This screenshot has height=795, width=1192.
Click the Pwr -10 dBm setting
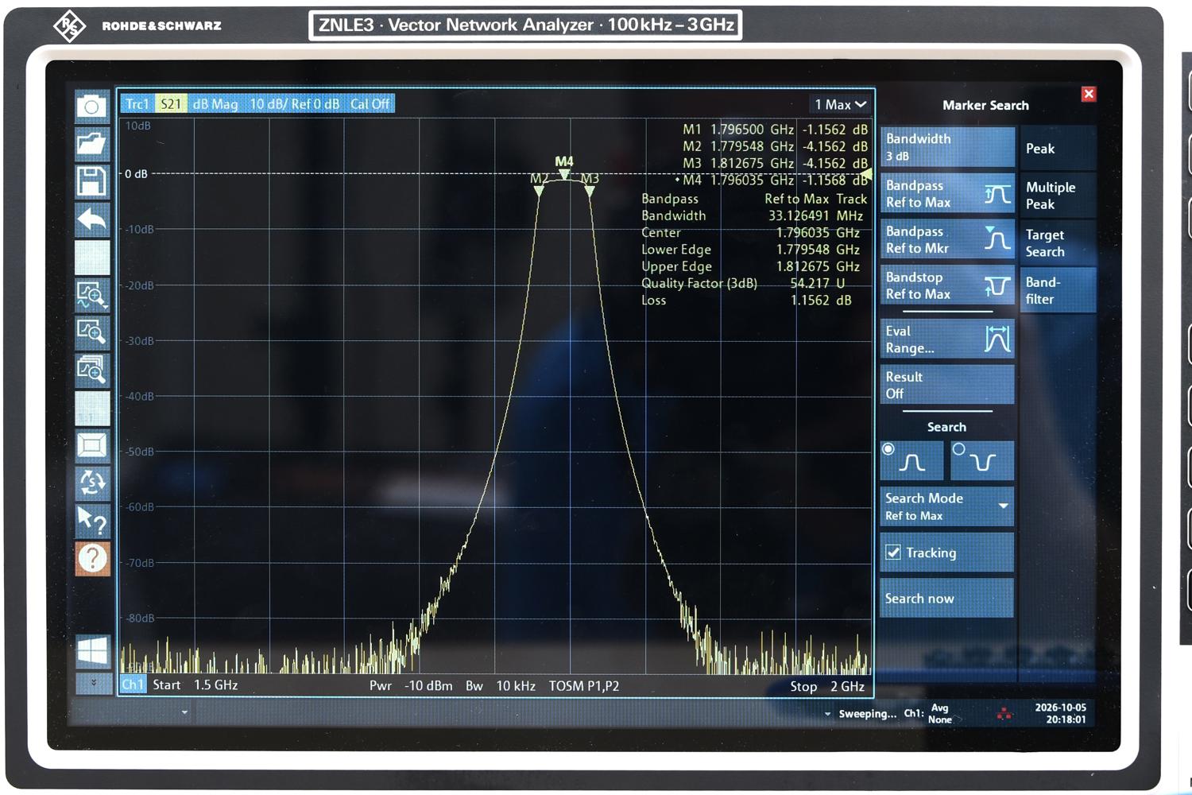(x=411, y=685)
